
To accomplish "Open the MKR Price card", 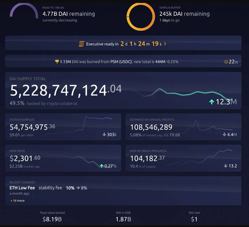I will point(63,158).
